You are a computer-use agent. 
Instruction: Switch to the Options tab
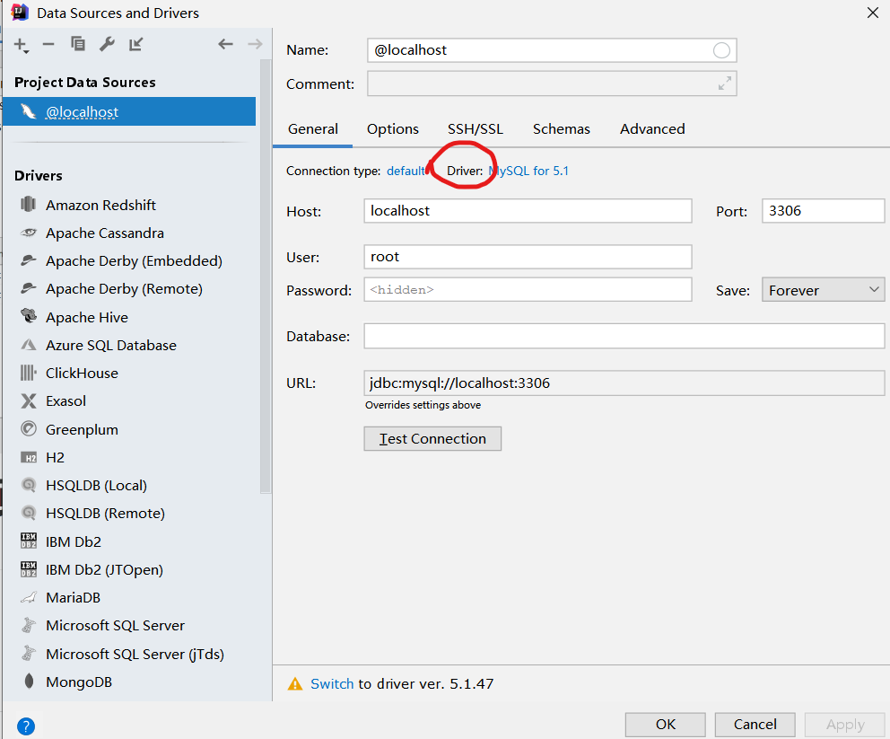point(393,129)
